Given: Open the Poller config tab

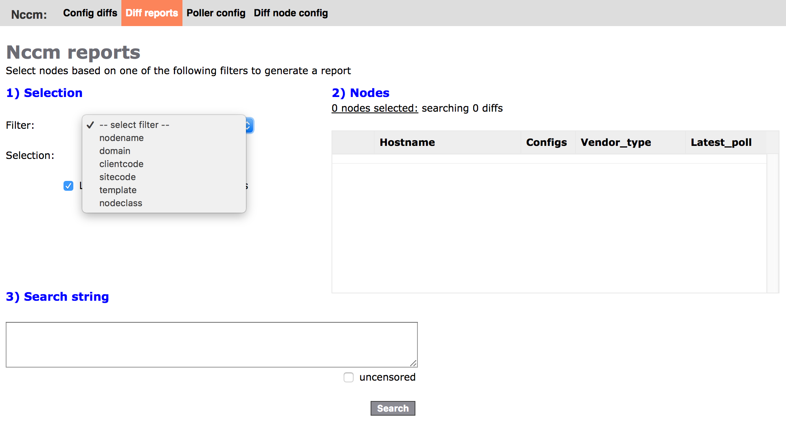Looking at the screenshot, I should click(216, 13).
